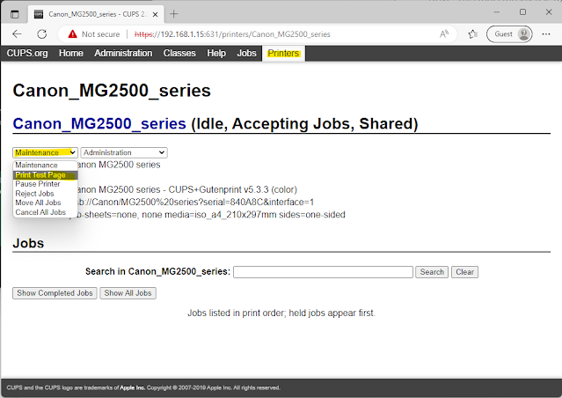
Task: Maximize the browser window
Action: tap(522, 11)
